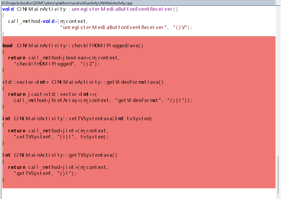Click the getTVSystemJava function declaration line
281x199 pixels.
65,155
